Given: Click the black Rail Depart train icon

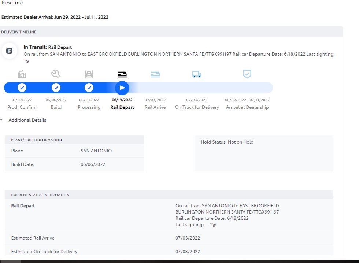Looking at the screenshot, I should pos(122,74).
